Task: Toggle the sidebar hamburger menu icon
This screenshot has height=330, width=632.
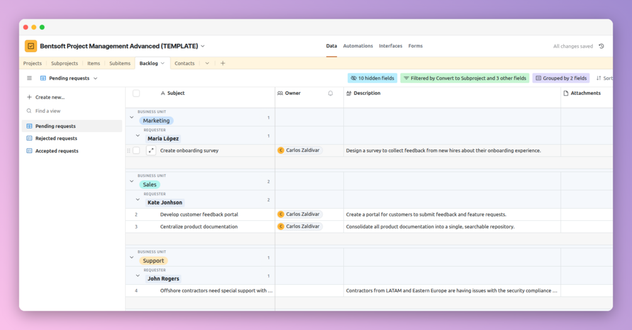Action: tap(29, 78)
